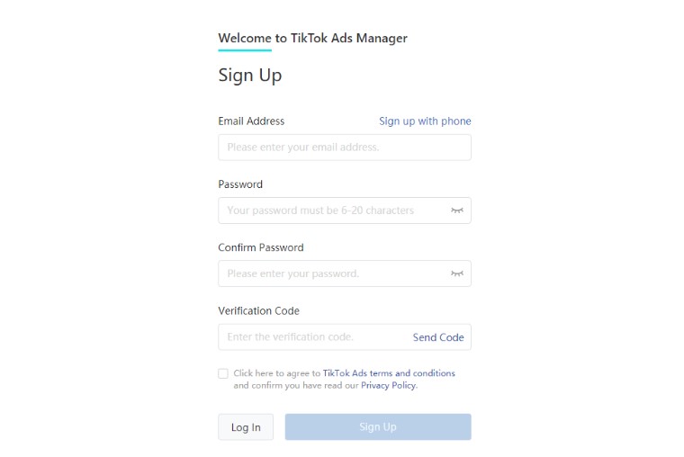Select the Welcome to TikTok Ads Manager title
Viewport: 684px width, 457px height.
(313, 38)
